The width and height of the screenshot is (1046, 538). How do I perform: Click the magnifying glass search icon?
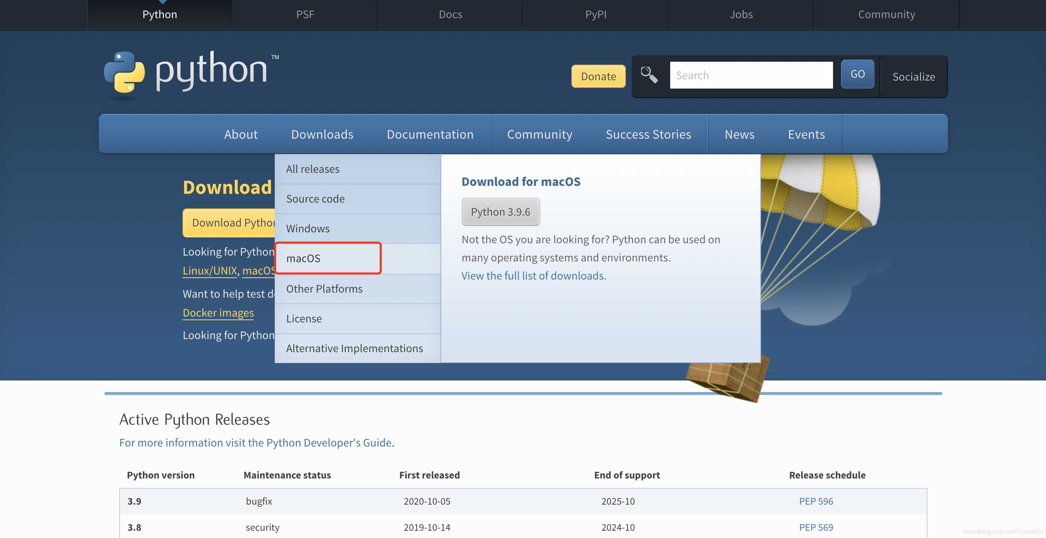click(649, 75)
